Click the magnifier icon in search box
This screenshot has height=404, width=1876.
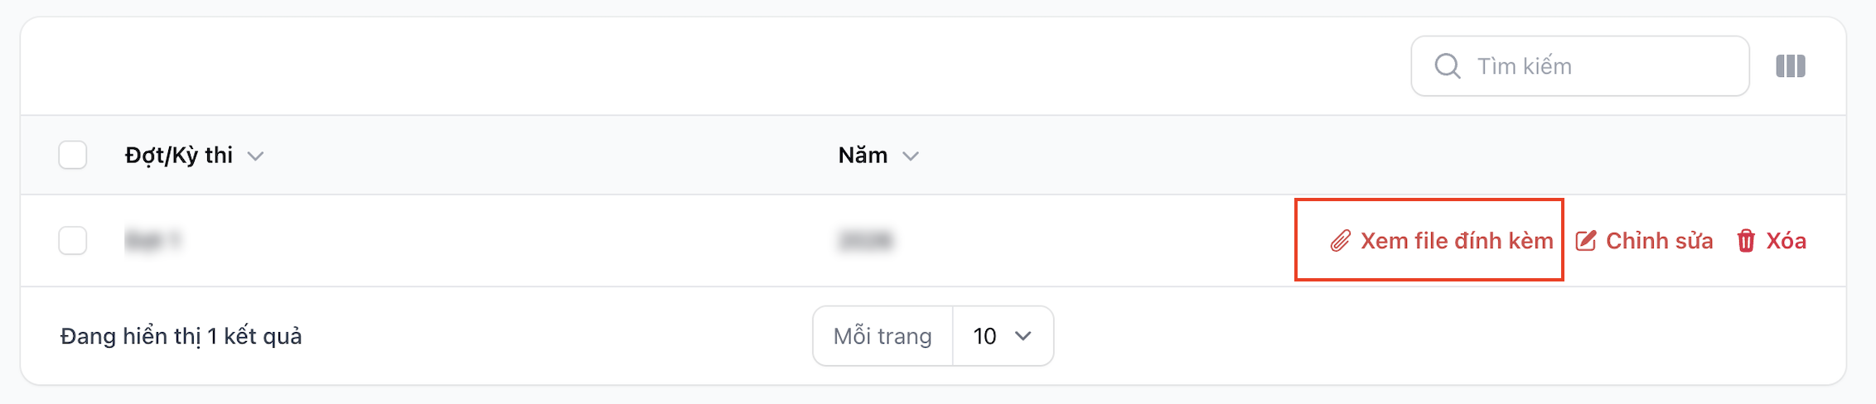1447,66
